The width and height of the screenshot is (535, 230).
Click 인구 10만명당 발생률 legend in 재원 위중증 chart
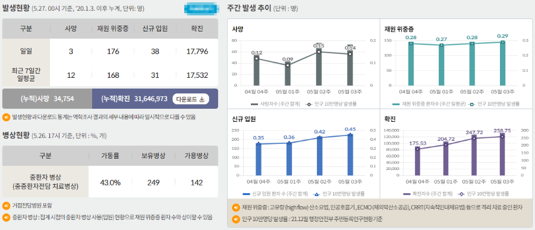point(495,104)
